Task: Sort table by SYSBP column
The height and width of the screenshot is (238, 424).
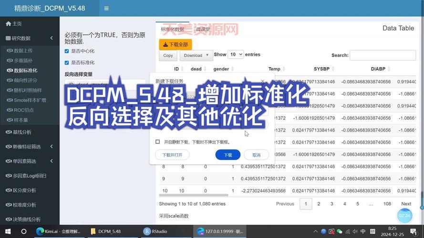Action: tap(324, 69)
